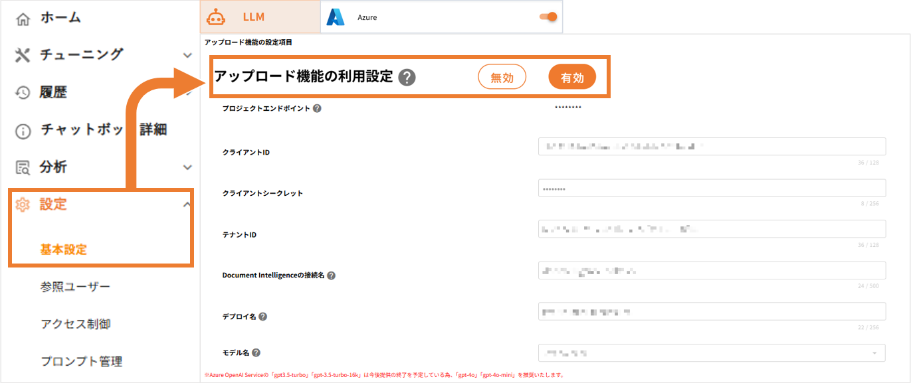The image size is (911, 383).
Task: Toggle the Azure switch off
Action: click(548, 17)
